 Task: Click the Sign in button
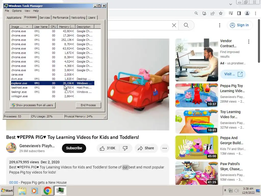[240, 25]
